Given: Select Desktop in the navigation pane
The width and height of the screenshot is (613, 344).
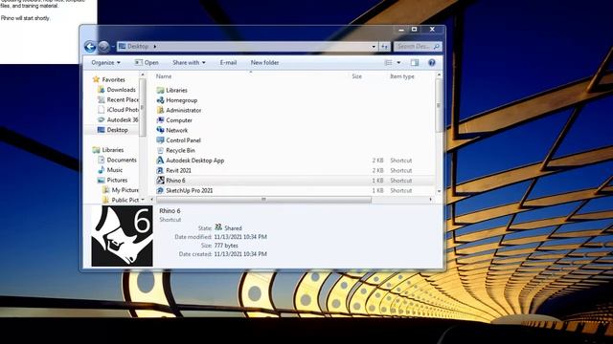Looking at the screenshot, I should coord(117,130).
